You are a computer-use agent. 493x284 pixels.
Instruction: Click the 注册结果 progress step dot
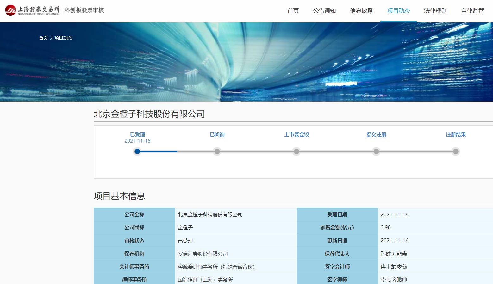coord(456,151)
